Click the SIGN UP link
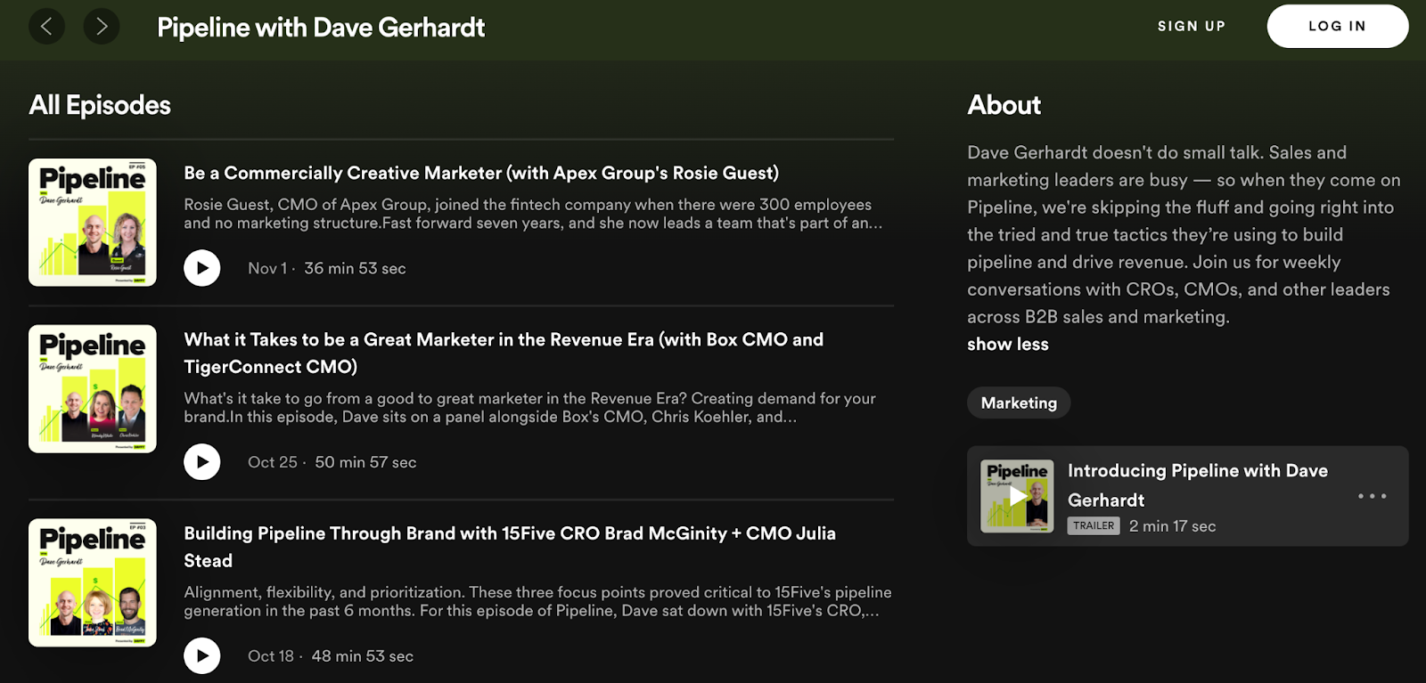 click(x=1192, y=27)
